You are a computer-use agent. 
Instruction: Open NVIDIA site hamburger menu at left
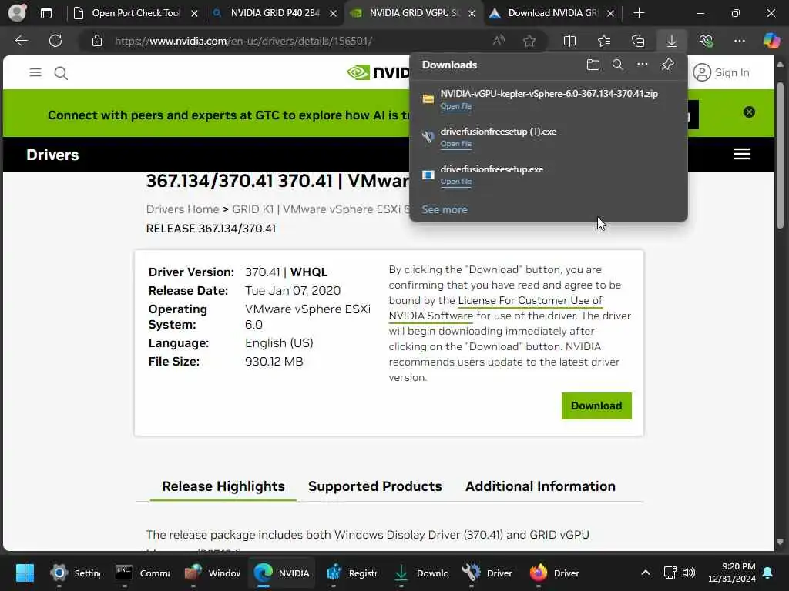[35, 73]
